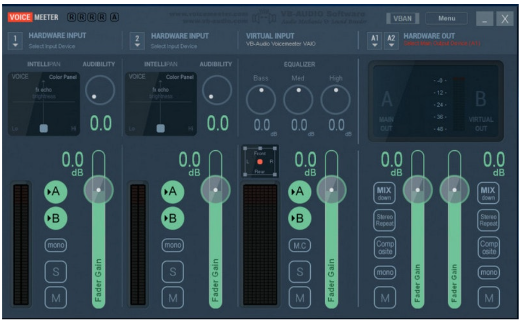Viewport: 520px width, 324px height.
Task: Mute Hardware Input 1 with M button
Action: [55, 298]
